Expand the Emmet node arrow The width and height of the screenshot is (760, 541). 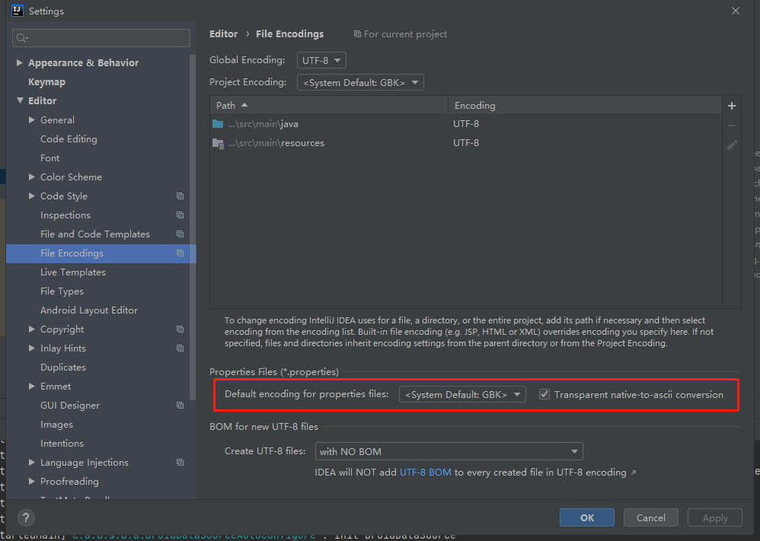(x=31, y=387)
